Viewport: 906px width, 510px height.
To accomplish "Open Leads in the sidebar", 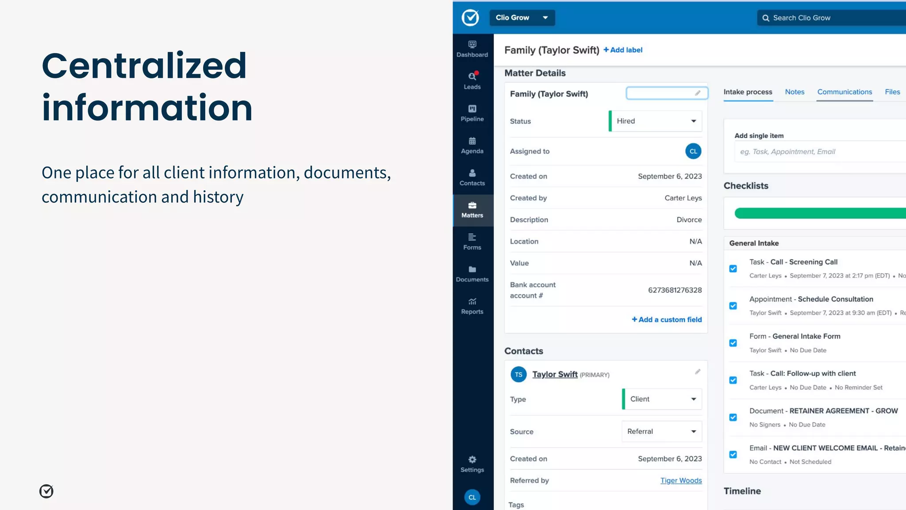I will coord(472,81).
